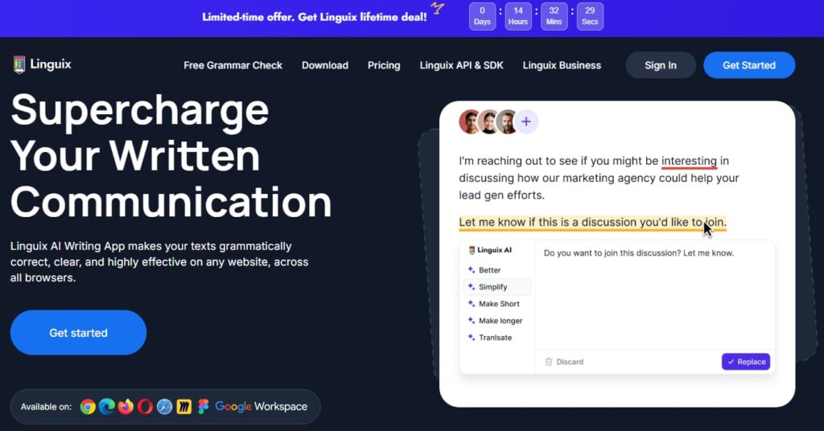Go to the Download menu item

pos(325,65)
